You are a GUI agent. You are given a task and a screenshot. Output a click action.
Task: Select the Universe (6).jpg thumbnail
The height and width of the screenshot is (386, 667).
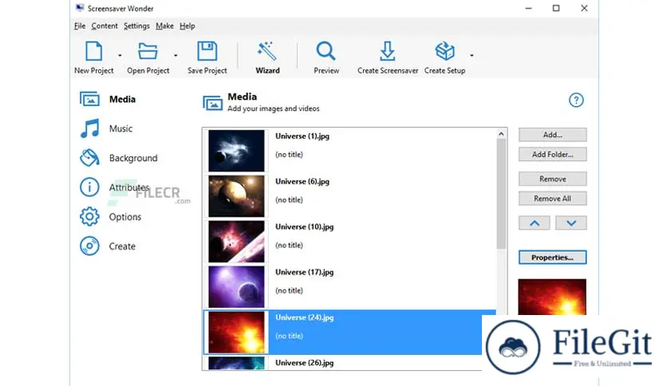click(236, 196)
